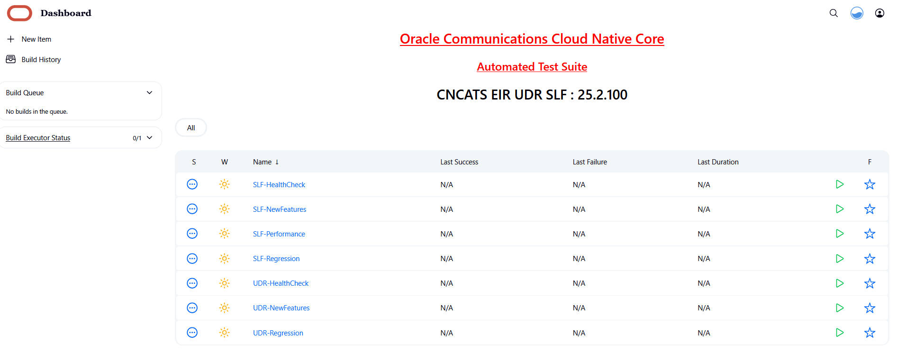The width and height of the screenshot is (897, 353).
Task: Favorite SLF-HealthCheck with its star
Action: (x=870, y=184)
